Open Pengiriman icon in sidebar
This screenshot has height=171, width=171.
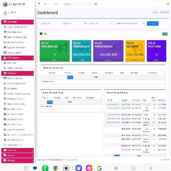[x=5, y=88]
